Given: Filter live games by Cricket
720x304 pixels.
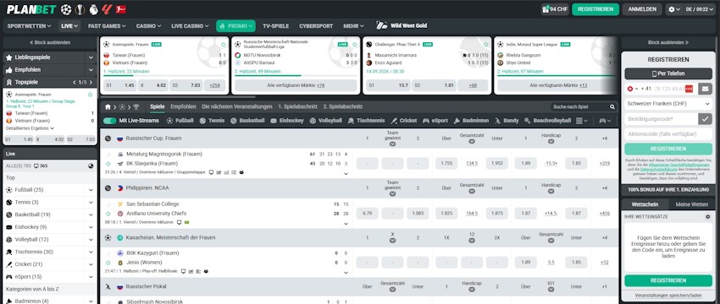Looking at the screenshot, I should [x=403, y=121].
